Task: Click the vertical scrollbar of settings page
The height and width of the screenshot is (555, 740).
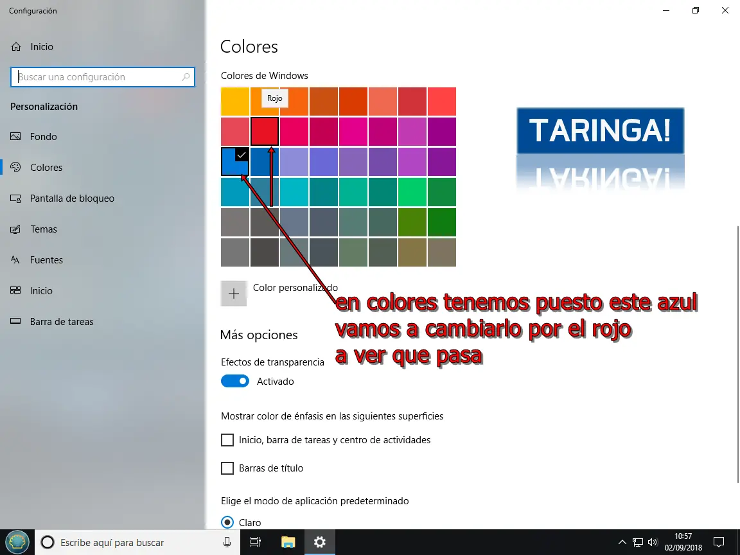Action: (737, 354)
